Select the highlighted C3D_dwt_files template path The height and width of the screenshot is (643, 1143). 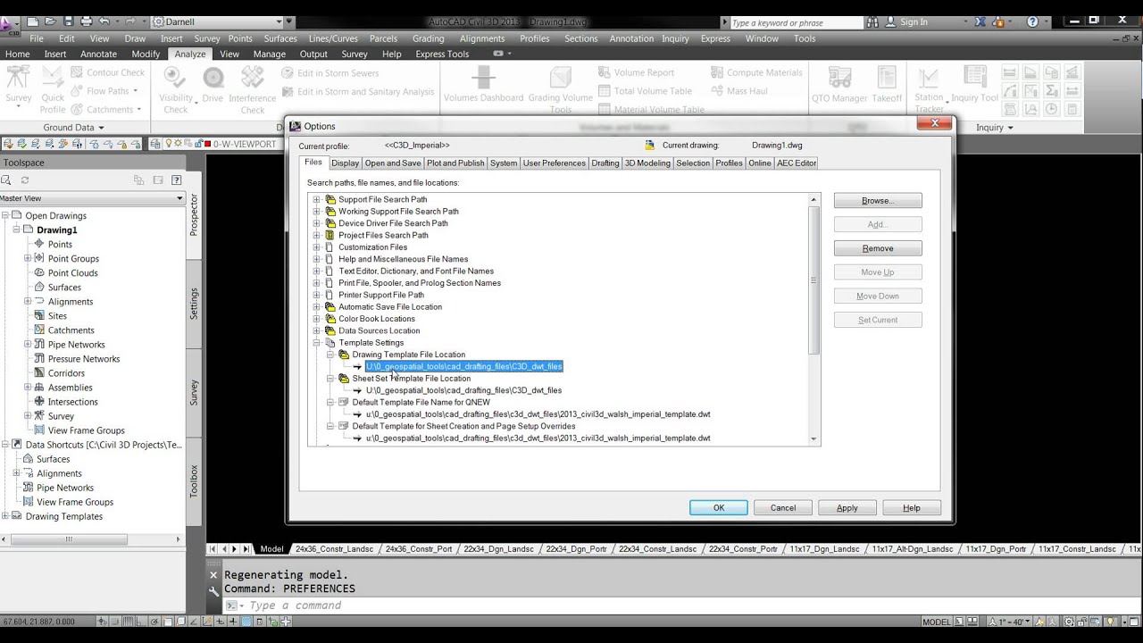click(x=464, y=366)
